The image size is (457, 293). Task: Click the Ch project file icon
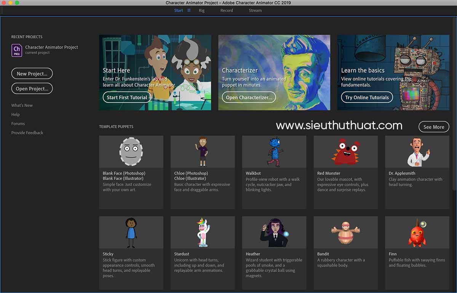pyautogui.click(x=16, y=50)
